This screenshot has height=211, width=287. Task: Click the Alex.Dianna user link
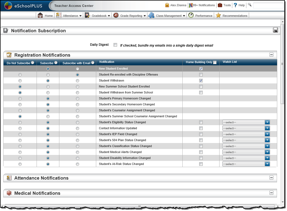[x=178, y=5]
